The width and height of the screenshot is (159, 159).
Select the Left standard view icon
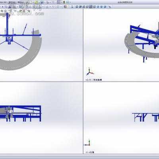83,7
